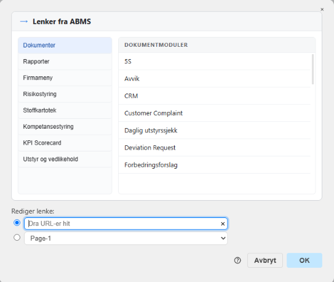Select the Utstyr og vedlikehold category
The width and height of the screenshot is (334, 282).
tap(65, 159)
